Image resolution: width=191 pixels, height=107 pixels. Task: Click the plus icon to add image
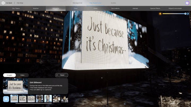[6, 99]
